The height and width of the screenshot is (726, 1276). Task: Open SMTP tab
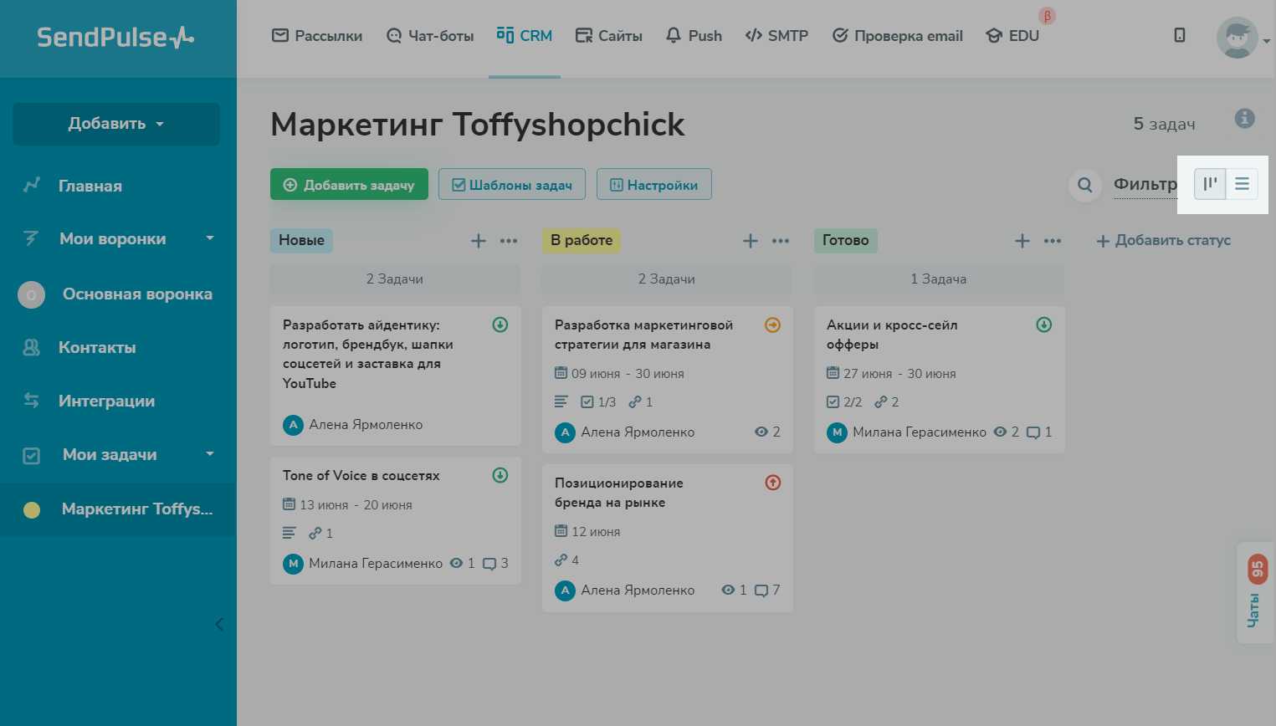pyautogui.click(x=776, y=36)
